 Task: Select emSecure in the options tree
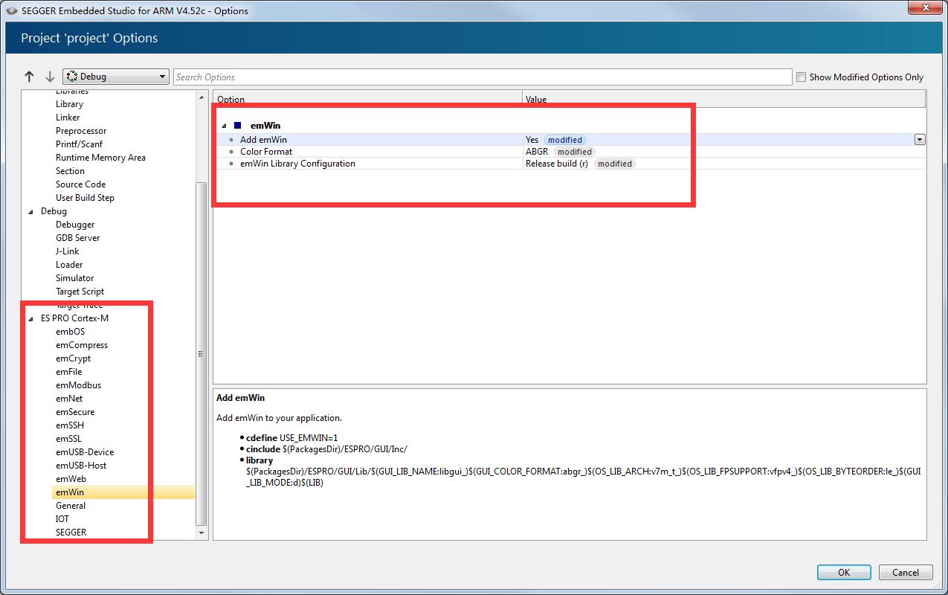click(75, 412)
